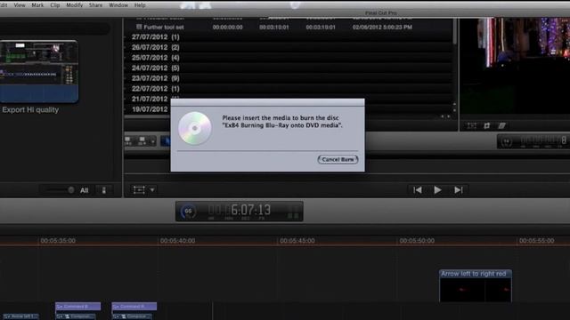Viewport: 570px width, 320px height.
Task: Play the viewer with the play button
Action: tap(437, 189)
